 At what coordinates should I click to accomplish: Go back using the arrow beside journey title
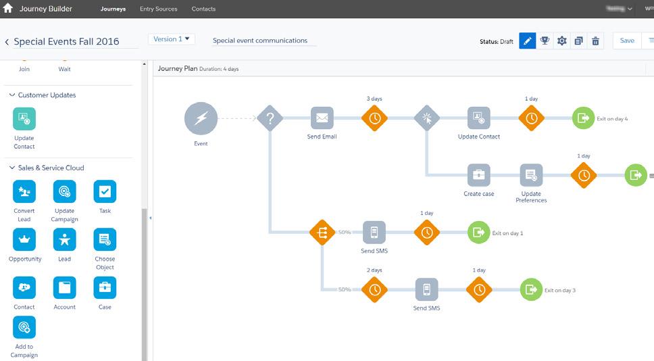click(7, 42)
